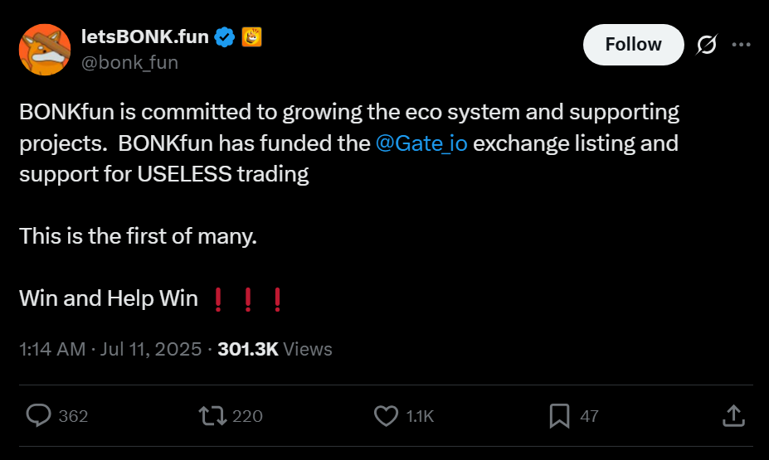This screenshot has width=769, height=460.
Task: Click the blue verified checkmark badge
Action: (224, 36)
